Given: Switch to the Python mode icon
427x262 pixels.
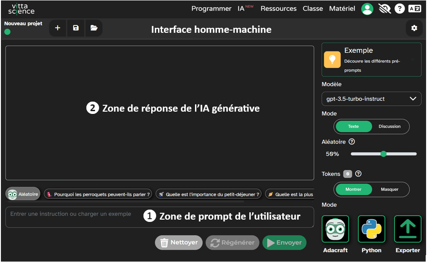Looking at the screenshot, I should (371, 229).
